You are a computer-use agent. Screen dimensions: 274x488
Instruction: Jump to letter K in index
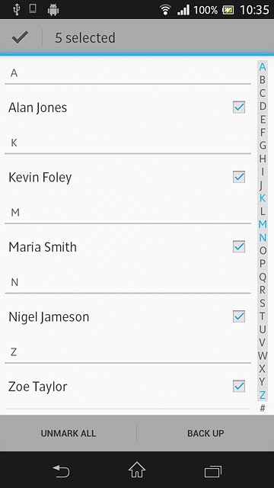263,197
